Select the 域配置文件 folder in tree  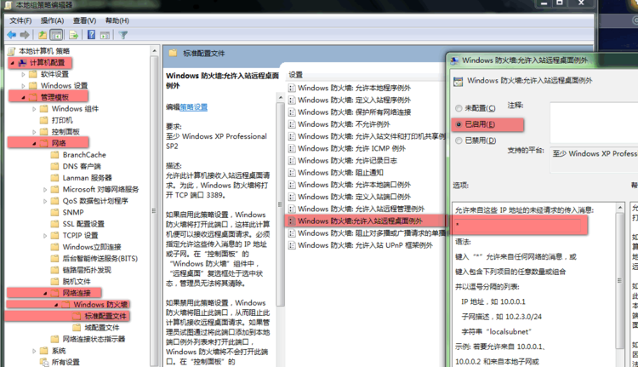pos(106,327)
